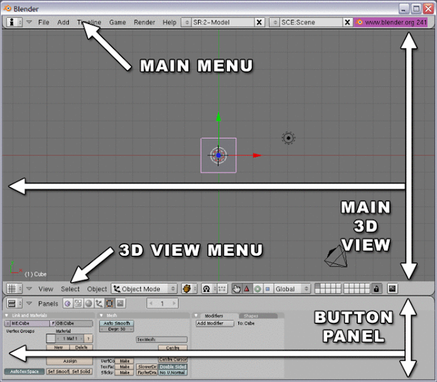
Task: Open the Render menu
Action: (x=144, y=23)
